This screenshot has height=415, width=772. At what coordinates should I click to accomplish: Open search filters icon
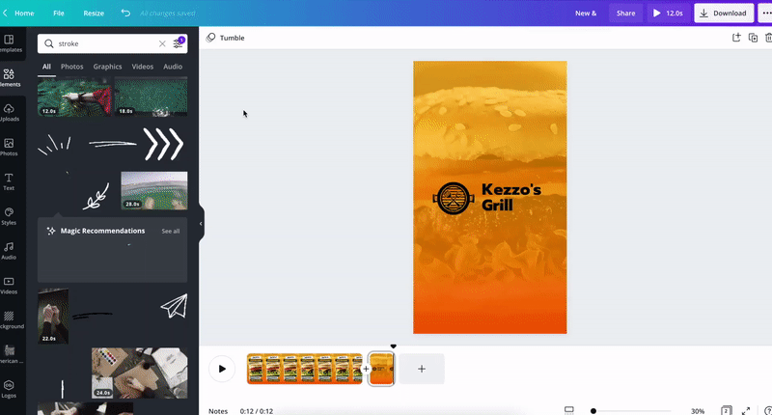click(179, 43)
